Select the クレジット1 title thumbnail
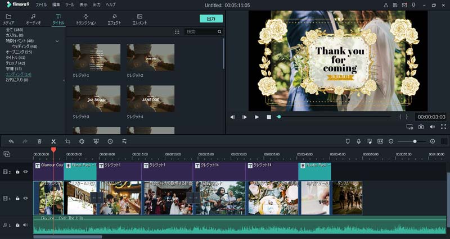Viewport: 450px width, 239px height. [96, 57]
